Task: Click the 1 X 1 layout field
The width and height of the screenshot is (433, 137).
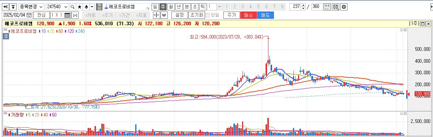Action: (57, 15)
